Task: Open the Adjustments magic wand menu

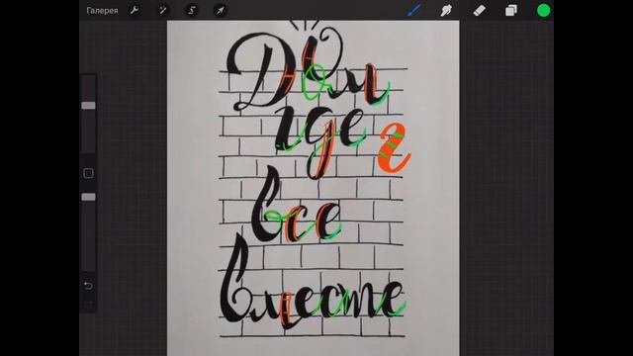Action: coord(162,10)
